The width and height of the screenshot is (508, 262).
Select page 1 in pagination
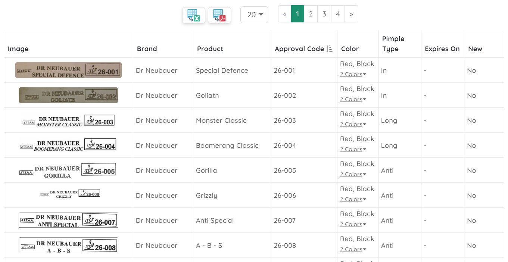click(x=297, y=14)
